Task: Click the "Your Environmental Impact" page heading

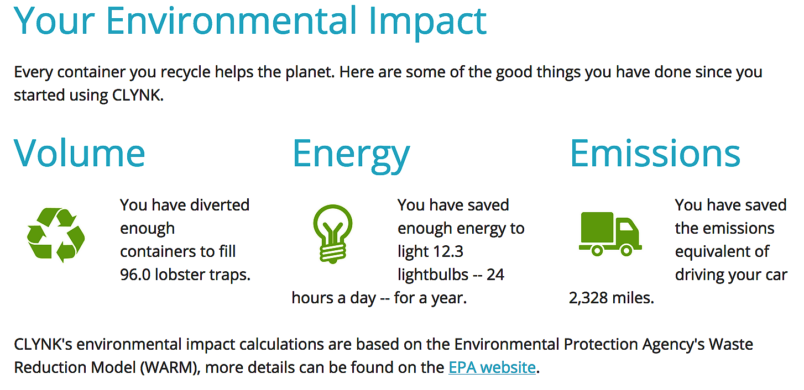Action: (x=250, y=21)
